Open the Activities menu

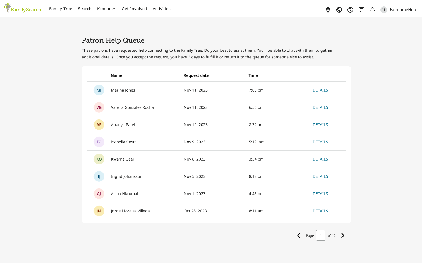click(x=161, y=9)
